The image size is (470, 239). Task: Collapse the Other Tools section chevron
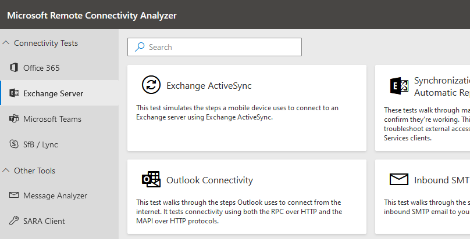pos(6,171)
